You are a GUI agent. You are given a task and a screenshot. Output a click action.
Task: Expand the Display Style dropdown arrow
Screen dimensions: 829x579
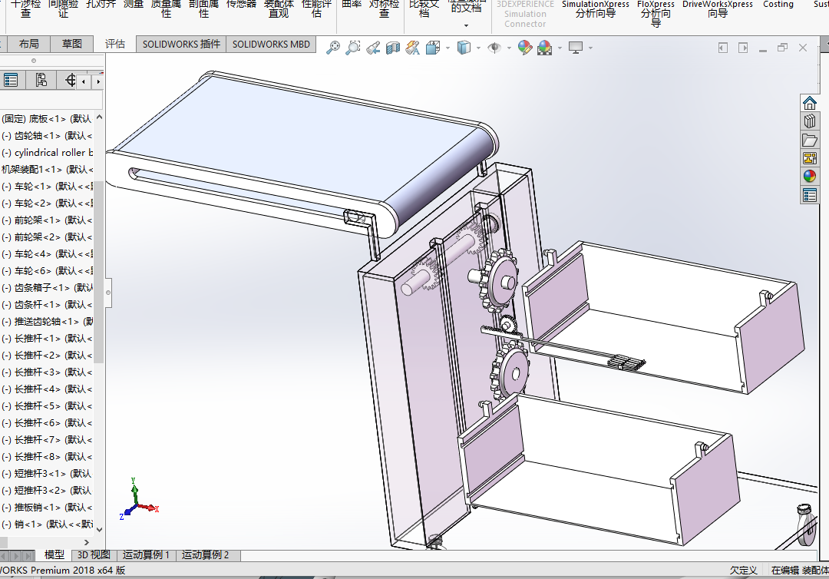point(478,48)
